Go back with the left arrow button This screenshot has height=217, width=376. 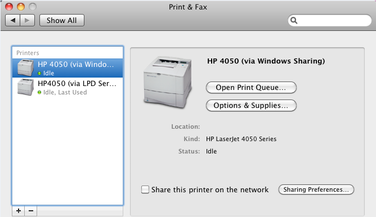point(13,20)
